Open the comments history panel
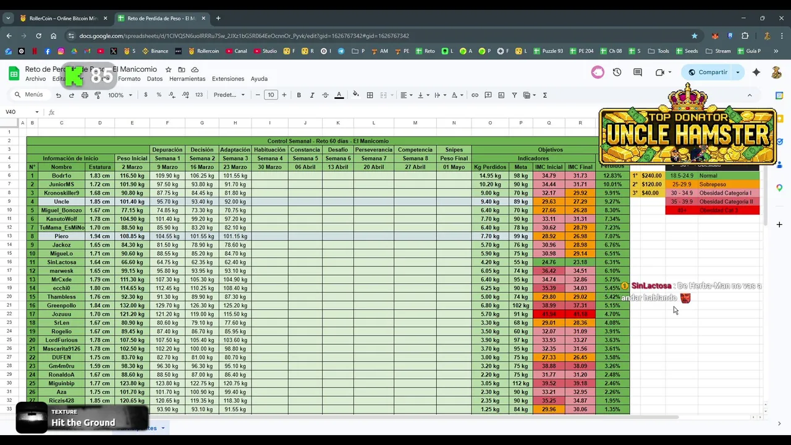The width and height of the screenshot is (791, 445). pos(638,72)
